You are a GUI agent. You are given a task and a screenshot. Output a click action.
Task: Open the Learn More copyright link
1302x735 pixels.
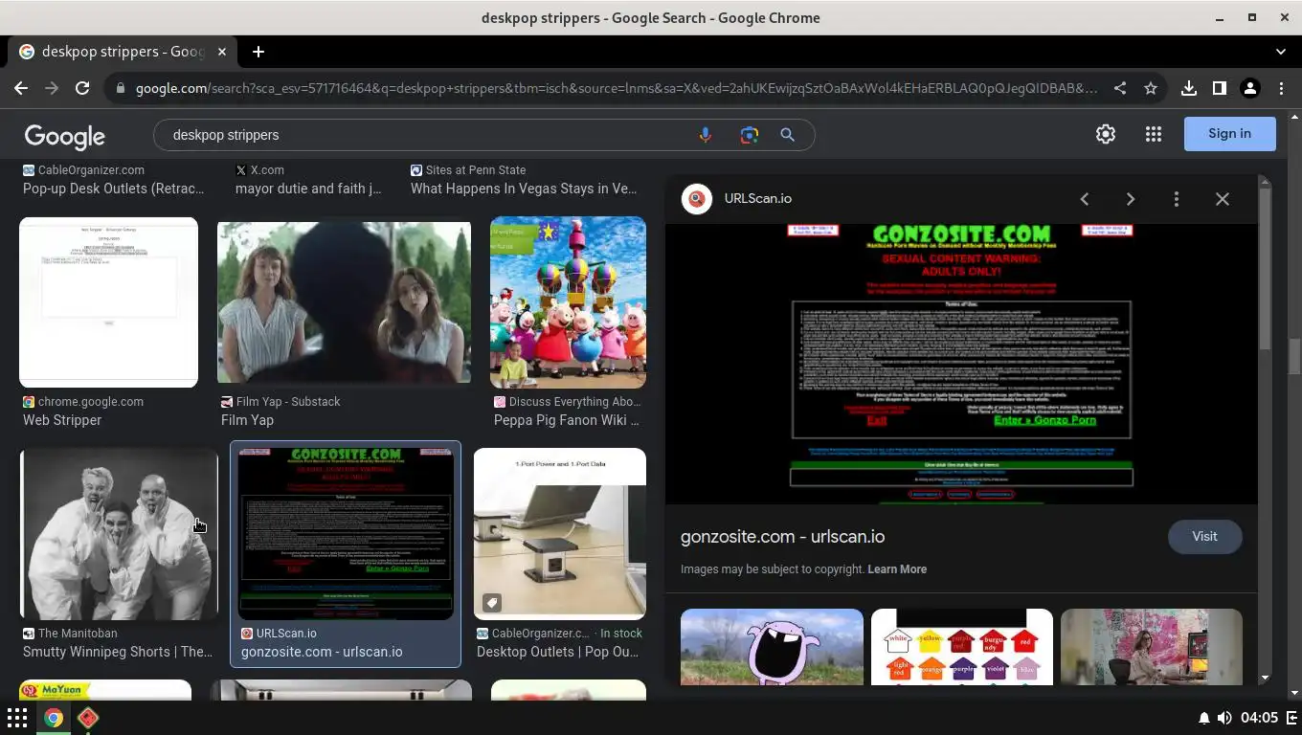[x=897, y=569]
